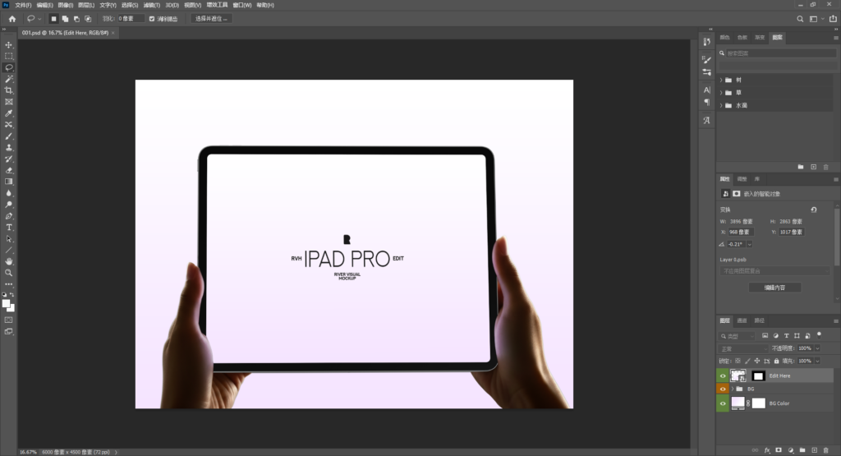
Task: Open the rotation angle dropdown
Action: [x=749, y=244]
